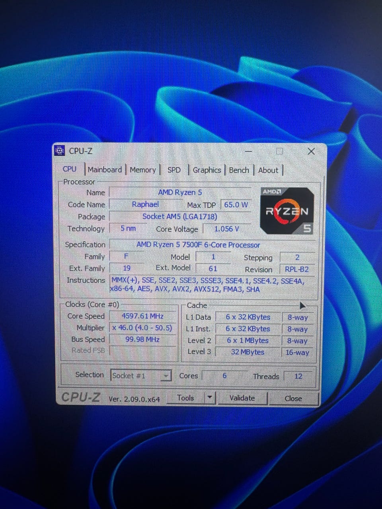The height and width of the screenshot is (509, 382).
Task: Click the L1 Data 6 x 32 KBytes value
Action: pos(248,317)
